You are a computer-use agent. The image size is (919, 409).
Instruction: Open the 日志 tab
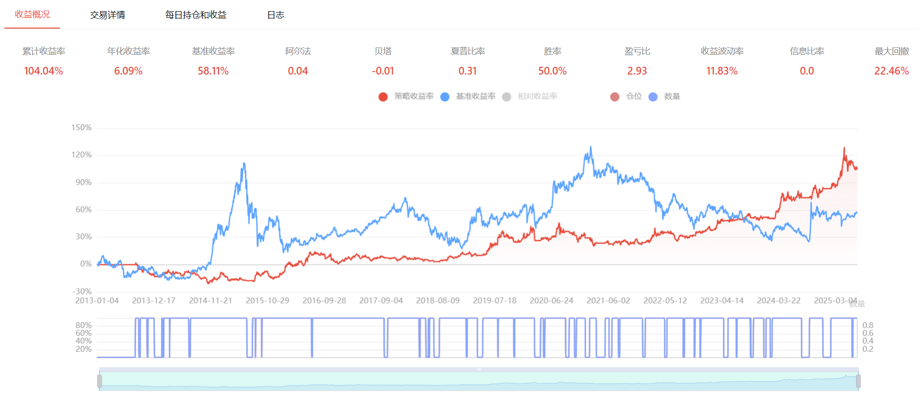276,15
